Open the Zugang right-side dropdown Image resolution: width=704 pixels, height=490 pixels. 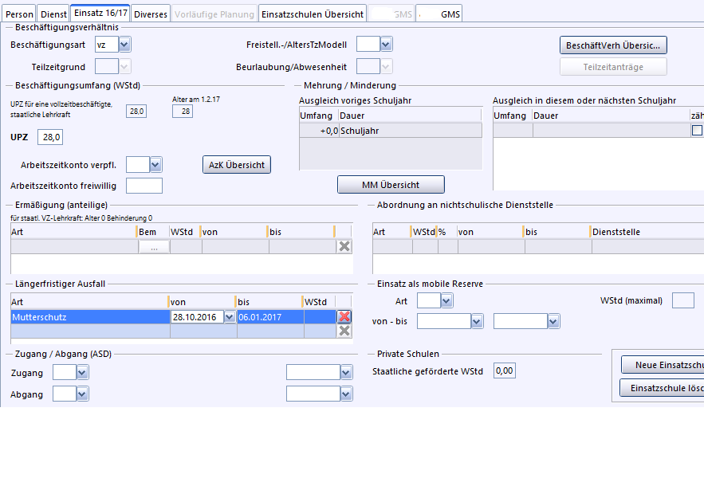pos(346,372)
